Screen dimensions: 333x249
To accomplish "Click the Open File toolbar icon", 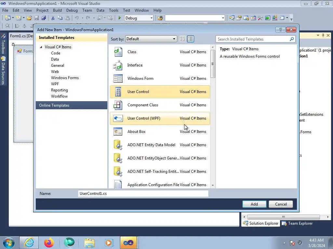I will [29, 18].
